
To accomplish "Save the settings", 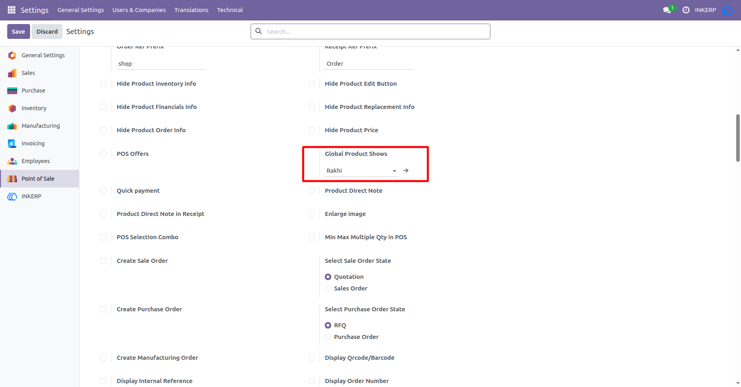I will [x=18, y=32].
